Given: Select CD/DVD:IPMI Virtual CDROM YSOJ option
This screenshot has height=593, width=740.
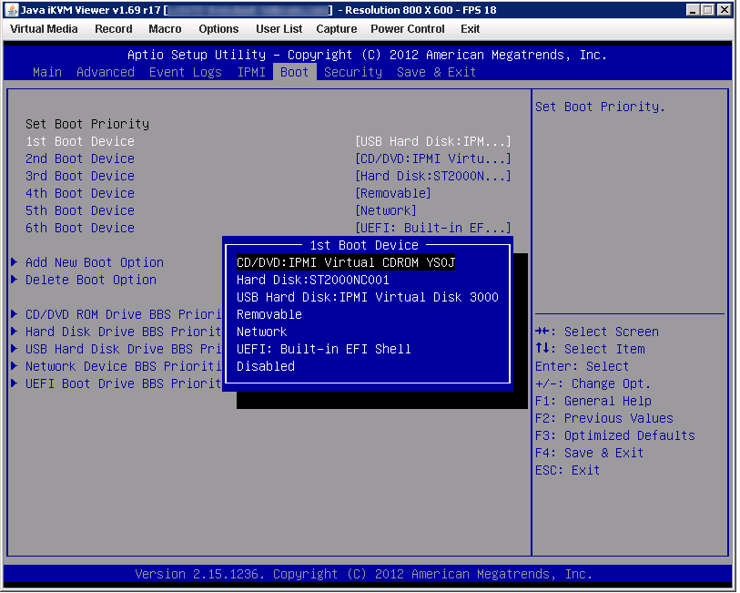Looking at the screenshot, I should click(x=346, y=262).
